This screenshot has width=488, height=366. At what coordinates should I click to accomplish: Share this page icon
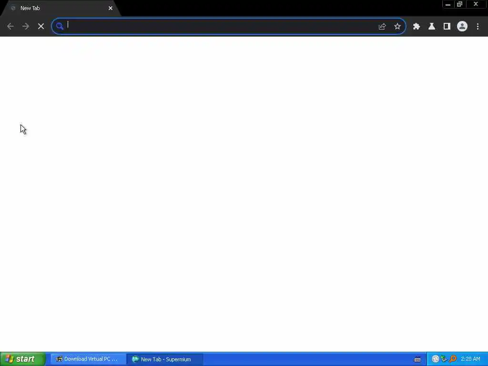point(382,27)
